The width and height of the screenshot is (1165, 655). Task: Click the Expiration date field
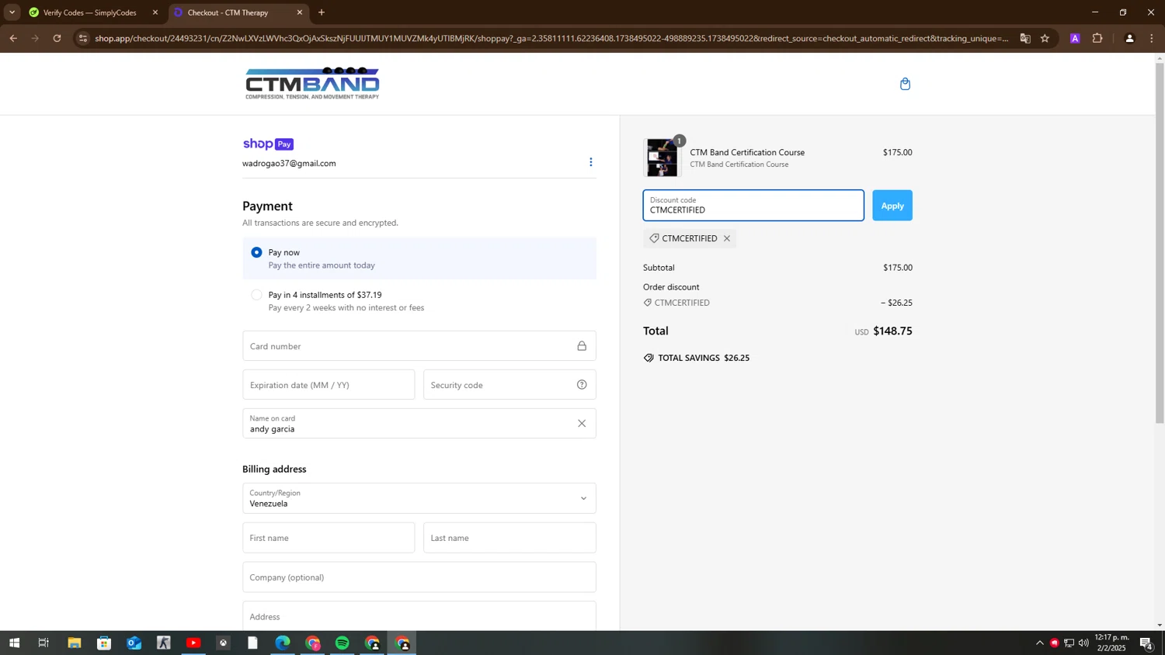(x=329, y=385)
